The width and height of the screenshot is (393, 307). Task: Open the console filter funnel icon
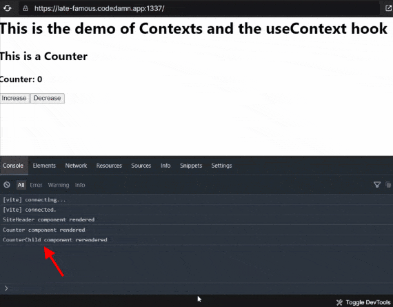377,185
